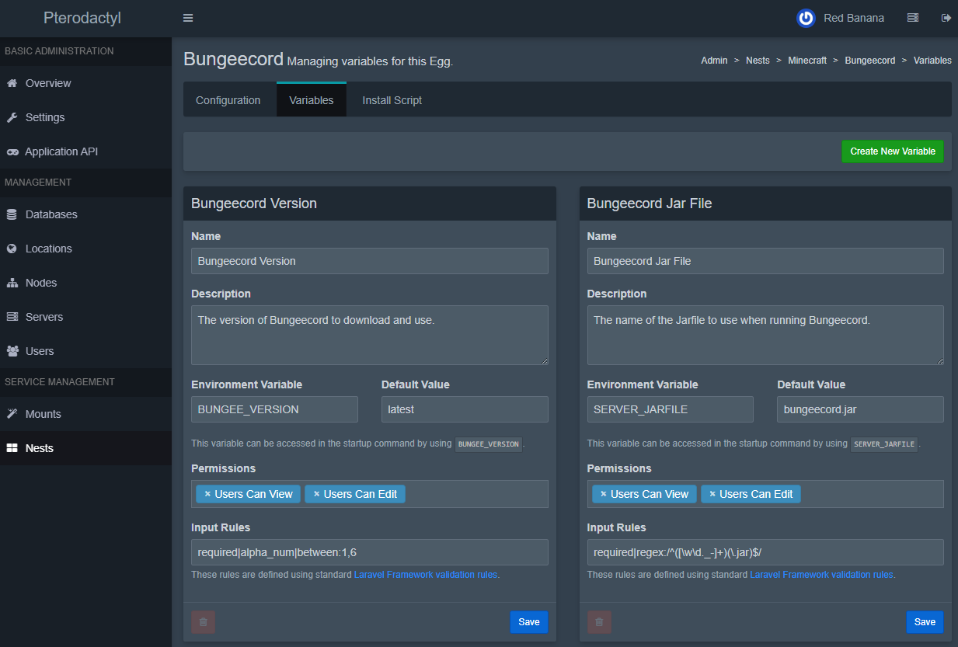958x647 pixels.
Task: Click the magic wand icon beside Mounts
Action: (12, 414)
